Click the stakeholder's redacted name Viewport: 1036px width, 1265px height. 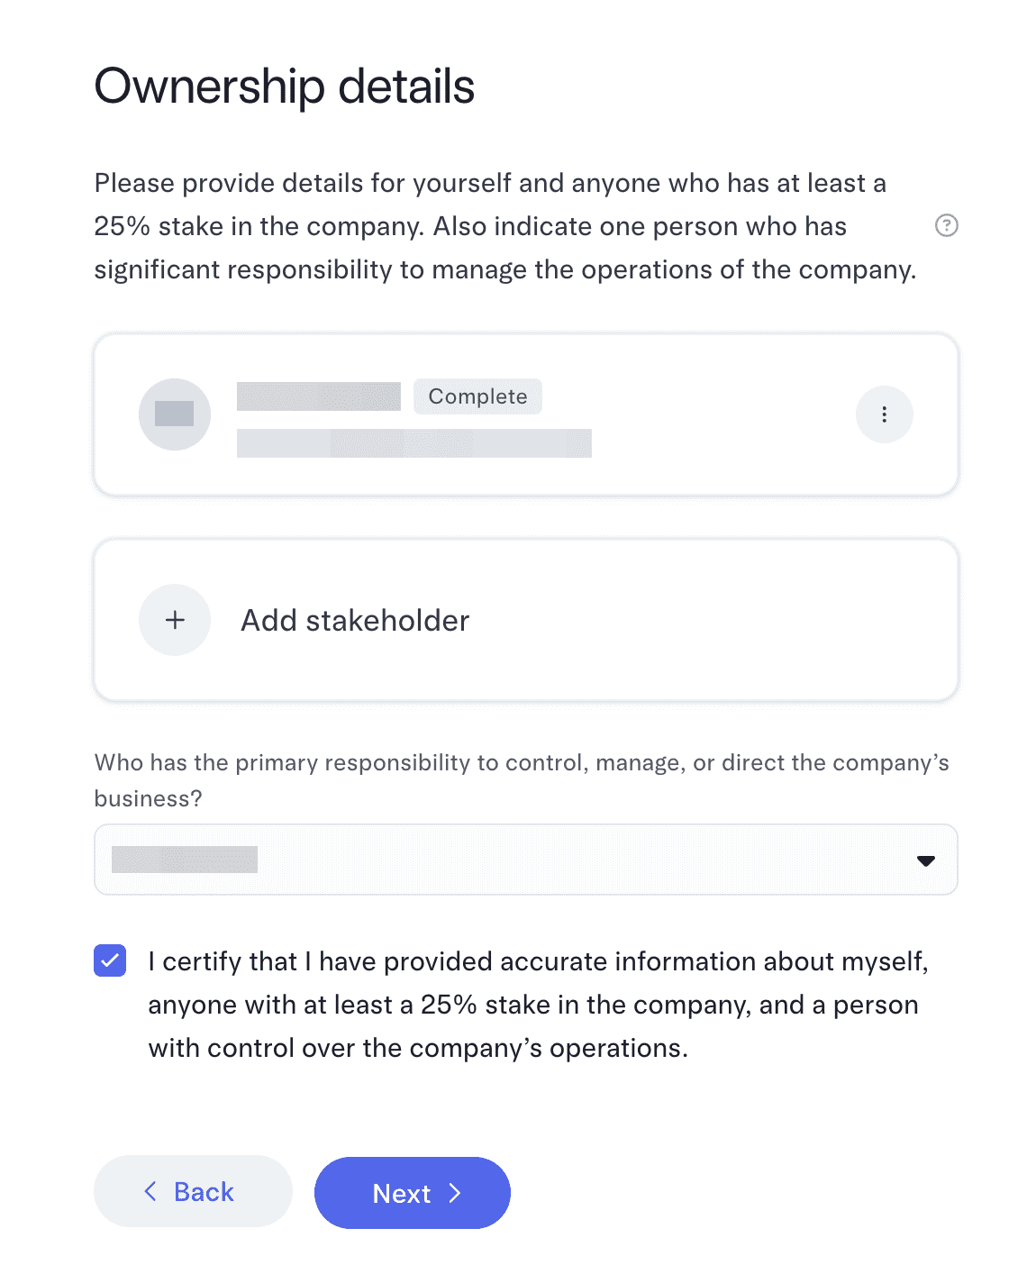click(318, 396)
